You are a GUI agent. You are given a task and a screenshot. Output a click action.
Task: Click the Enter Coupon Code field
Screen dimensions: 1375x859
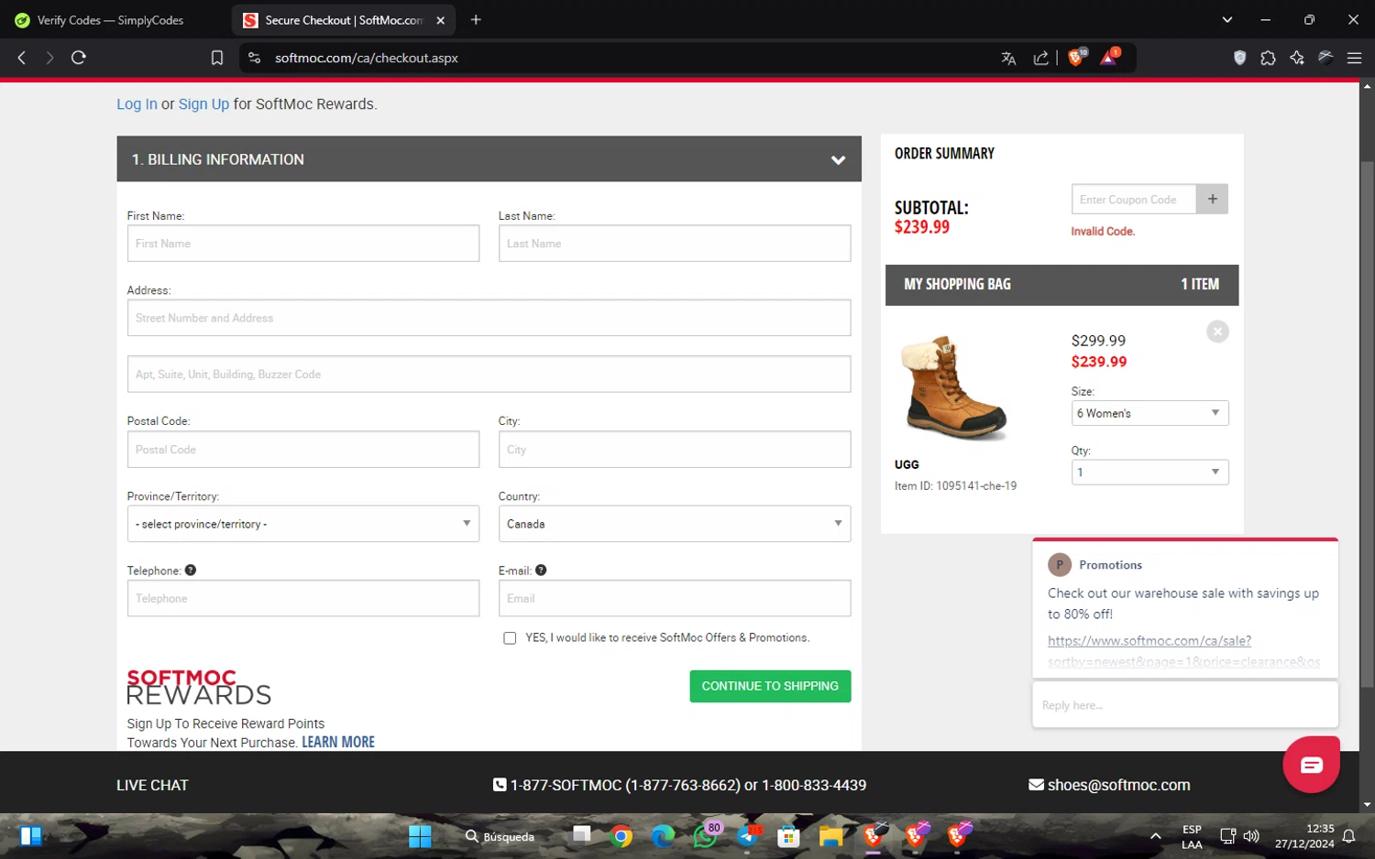(1133, 199)
